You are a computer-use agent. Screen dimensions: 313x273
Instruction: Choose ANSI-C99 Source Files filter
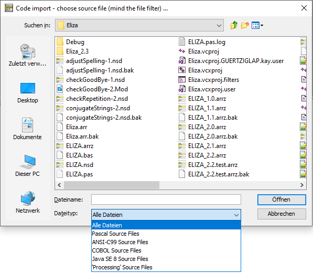166,242
